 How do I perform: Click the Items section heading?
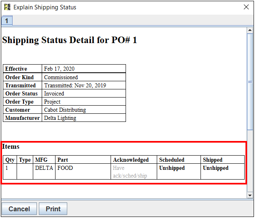coord(11,146)
